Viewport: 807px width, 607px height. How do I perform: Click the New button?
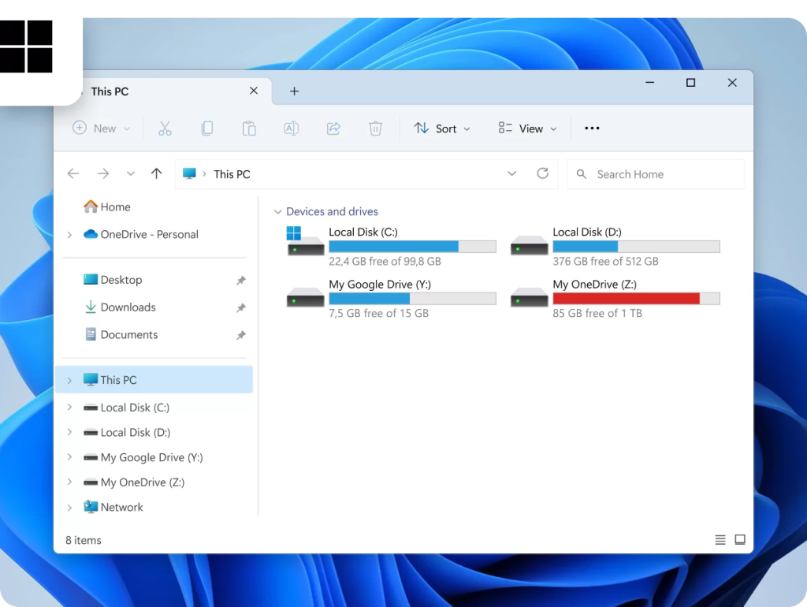pyautogui.click(x=100, y=128)
